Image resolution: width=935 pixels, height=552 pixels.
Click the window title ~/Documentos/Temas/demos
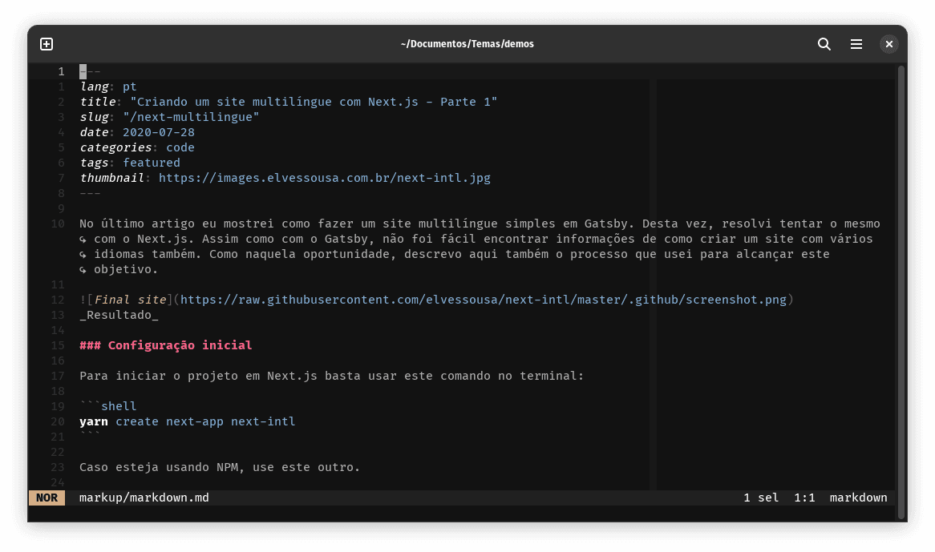(x=467, y=44)
